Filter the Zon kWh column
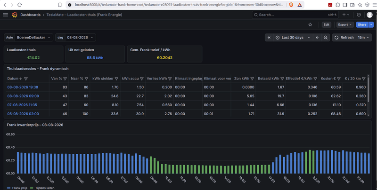 [x=252, y=79]
